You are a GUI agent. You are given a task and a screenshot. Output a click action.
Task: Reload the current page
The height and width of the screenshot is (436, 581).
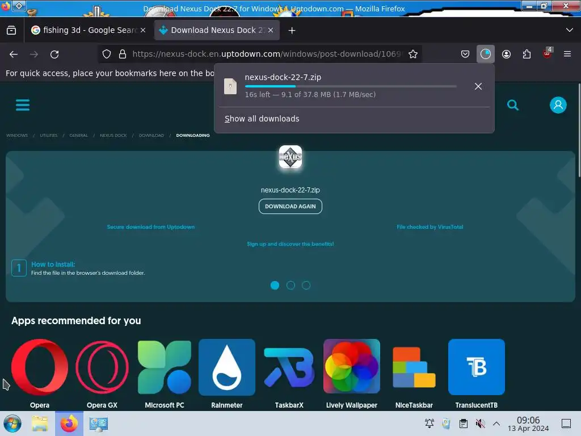point(54,54)
